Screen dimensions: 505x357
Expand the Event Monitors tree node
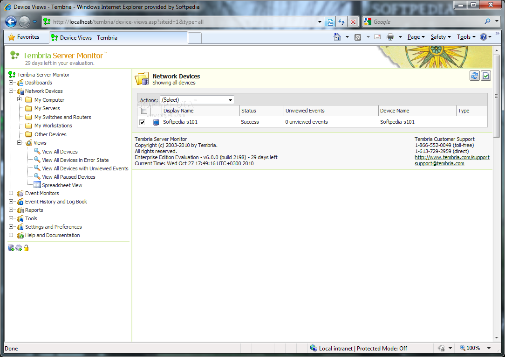[11, 193]
